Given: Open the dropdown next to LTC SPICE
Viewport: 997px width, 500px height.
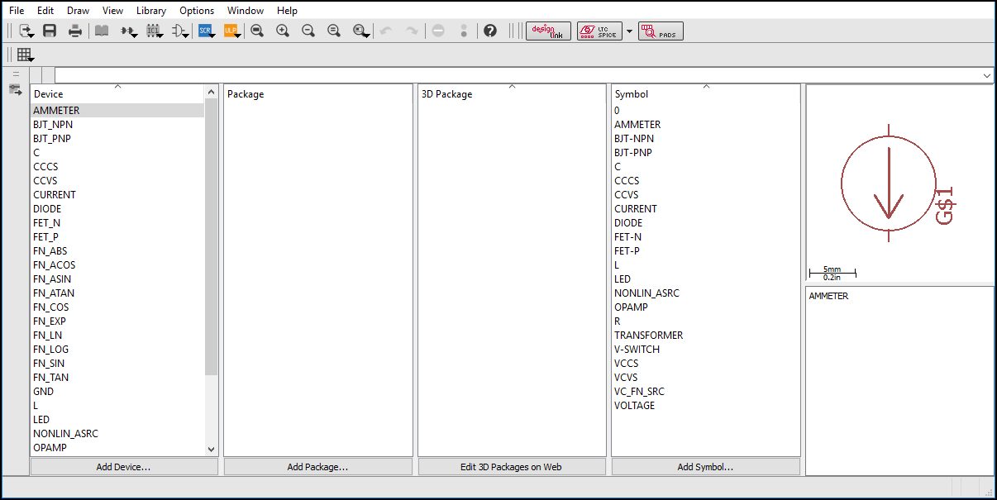Looking at the screenshot, I should 628,31.
